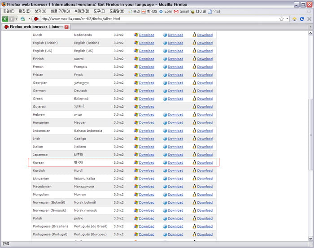The height and width of the screenshot is (248, 314).
Task: Select the "Norsk bokmål" native name text
Action: tap(85, 202)
